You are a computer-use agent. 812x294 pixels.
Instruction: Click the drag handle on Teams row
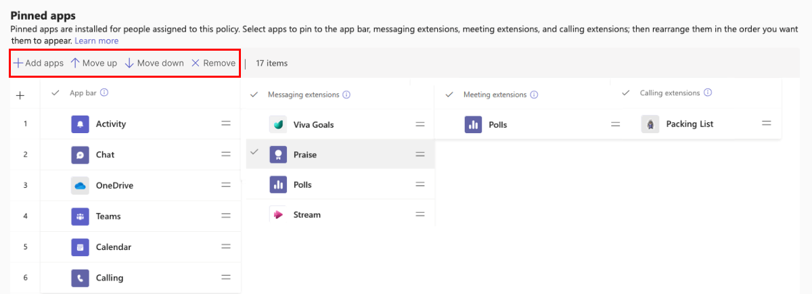[226, 216]
